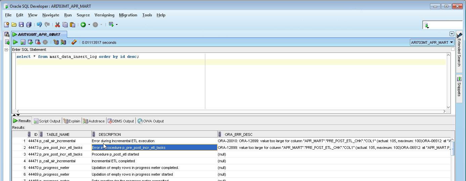Click the grey Forward navigation icon
This screenshot has width=466, height=181.
click(x=95, y=24)
